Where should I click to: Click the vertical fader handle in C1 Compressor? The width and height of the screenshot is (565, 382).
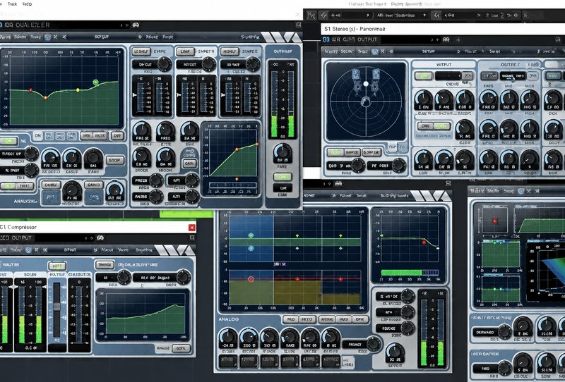[57, 307]
